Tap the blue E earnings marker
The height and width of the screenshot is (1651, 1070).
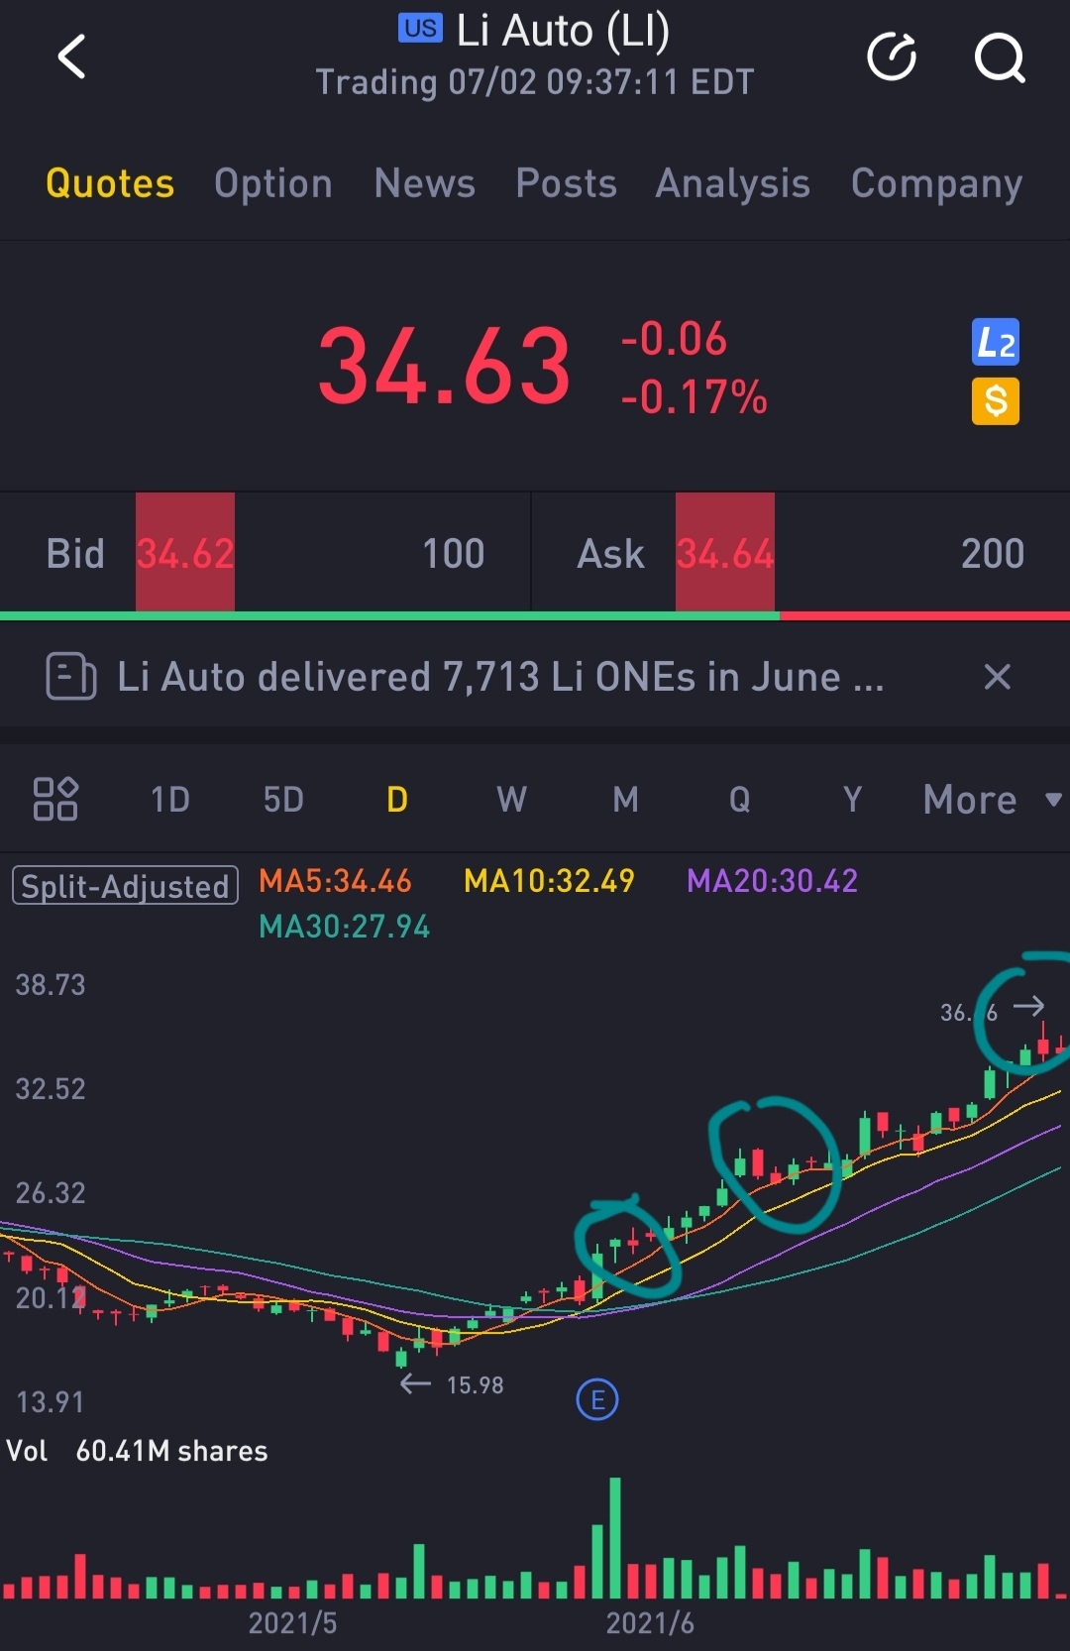597,1400
